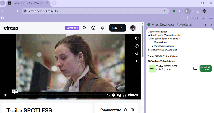This screenshot has width=214, height=113.
Task: Select the Trailer SPOTLESS auf Vimeo tab
Action: click(28, 3)
